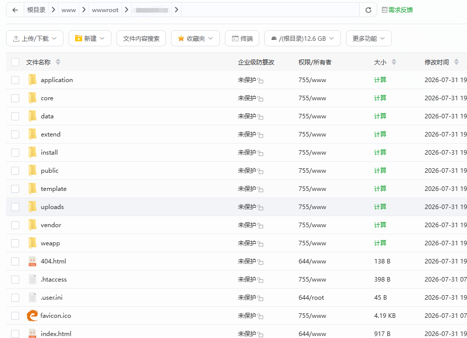Click the data folder icon

(x=32, y=116)
